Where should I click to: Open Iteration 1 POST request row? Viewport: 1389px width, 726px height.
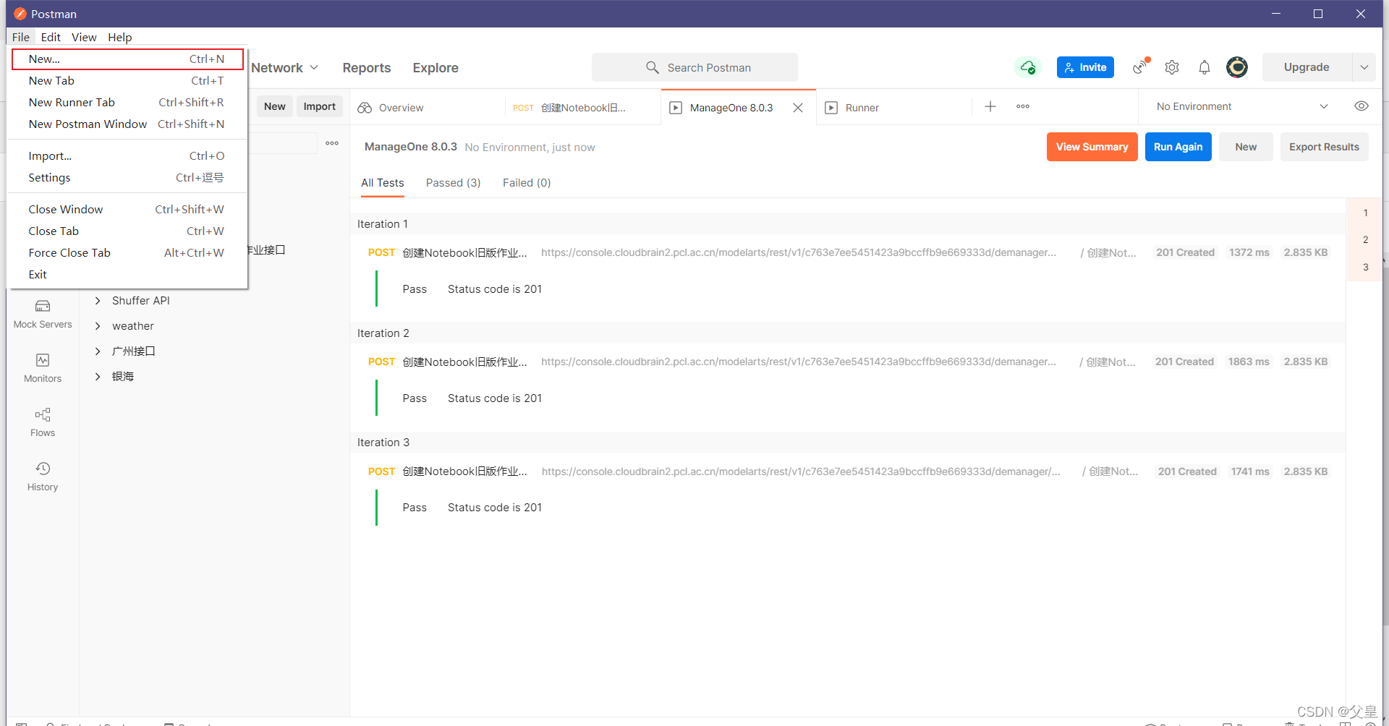pos(848,253)
